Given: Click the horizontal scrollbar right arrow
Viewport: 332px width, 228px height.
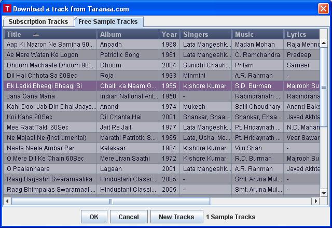Looking at the screenshot, I should point(315,201).
